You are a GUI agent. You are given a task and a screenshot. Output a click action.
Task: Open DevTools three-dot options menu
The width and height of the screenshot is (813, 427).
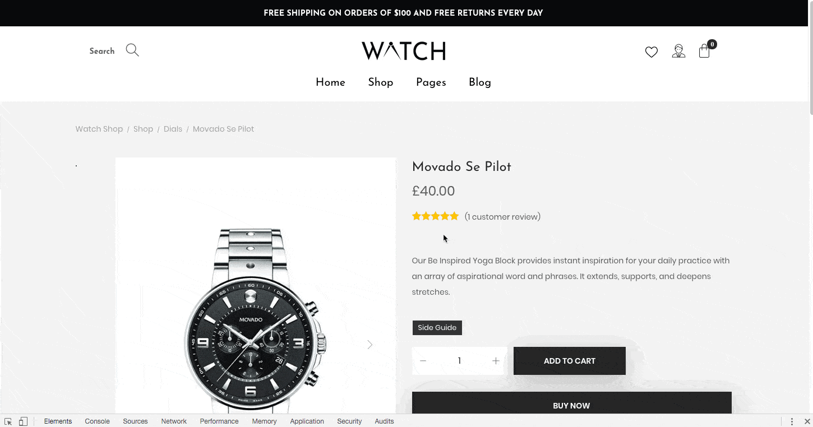pyautogui.click(x=792, y=421)
